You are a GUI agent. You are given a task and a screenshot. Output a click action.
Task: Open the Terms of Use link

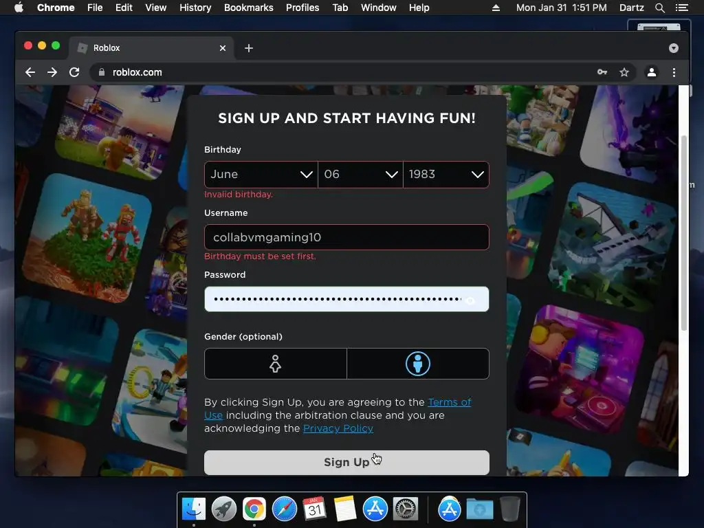tap(450, 402)
